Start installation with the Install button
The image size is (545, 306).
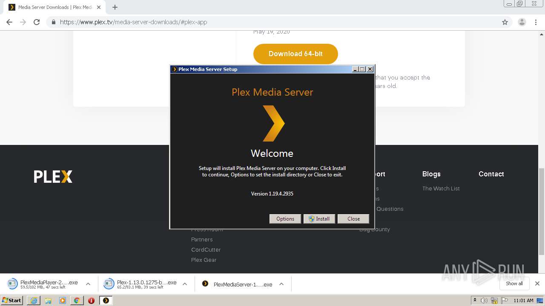coord(319,219)
